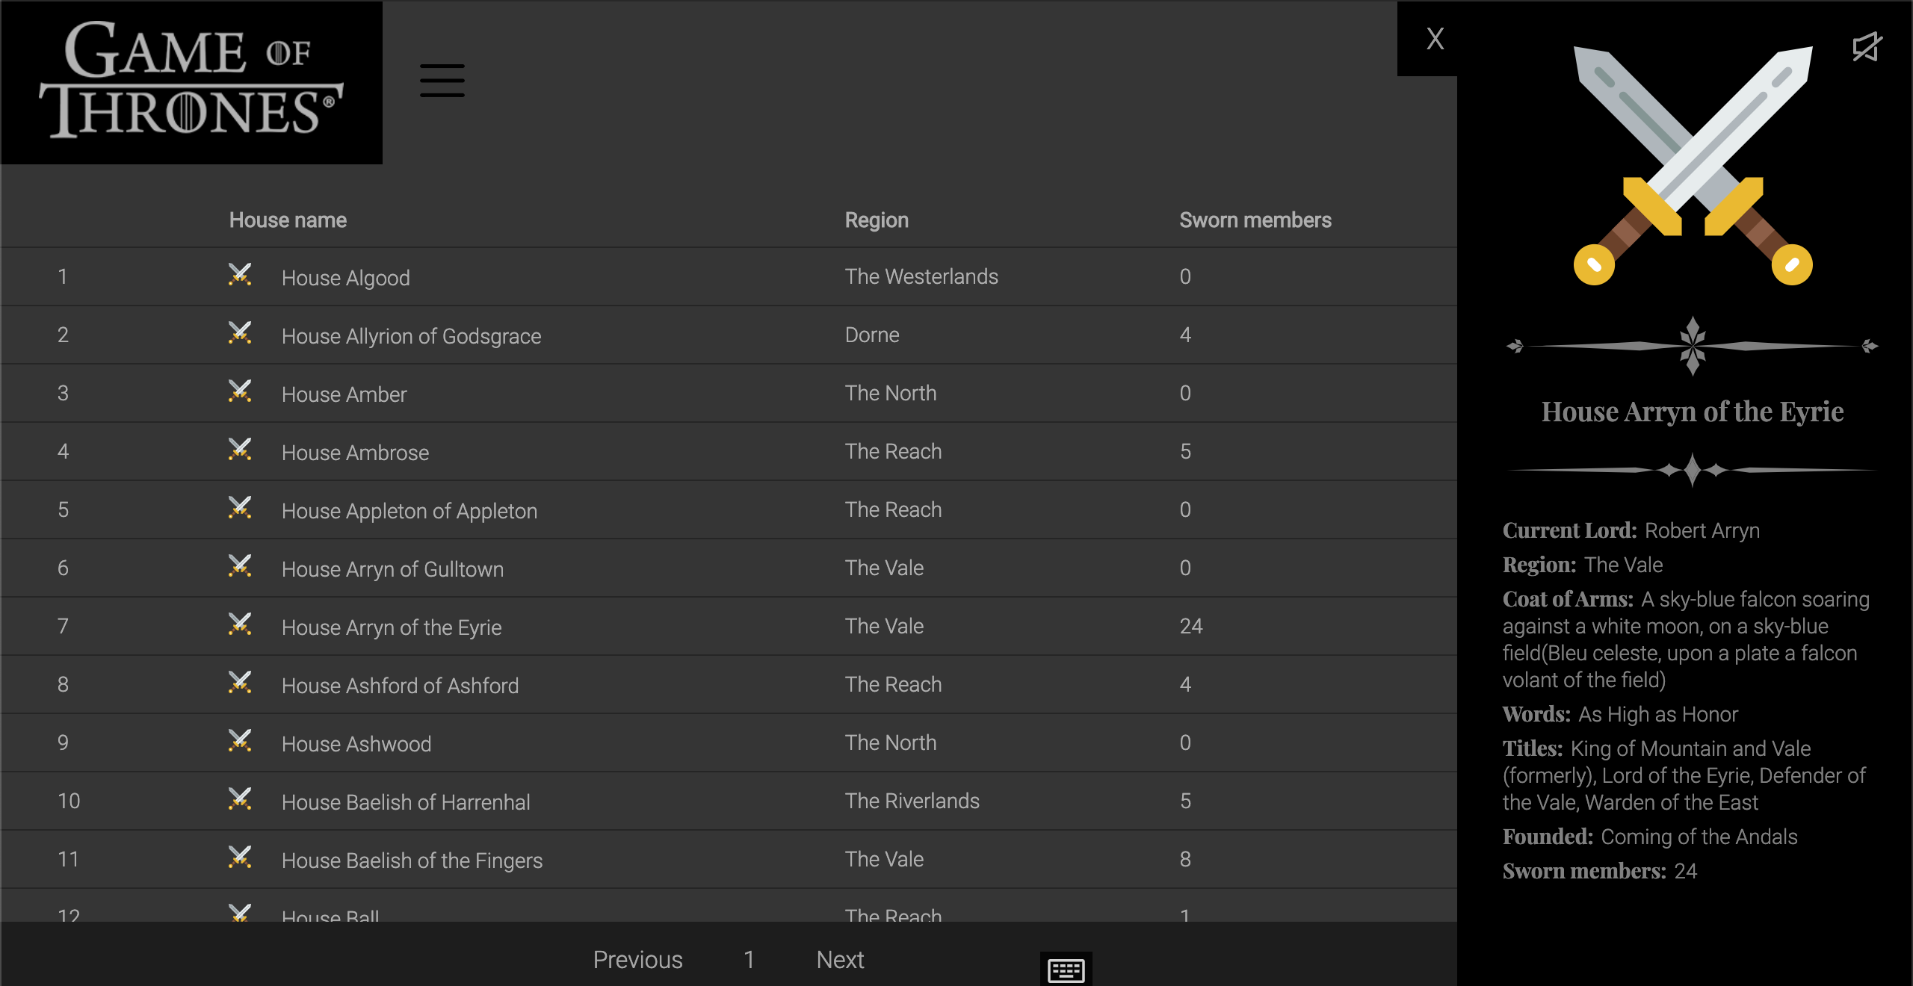Go to the Previous page
This screenshot has height=986, width=1913.
pos(637,960)
